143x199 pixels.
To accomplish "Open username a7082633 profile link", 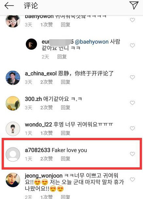I will (38, 150).
